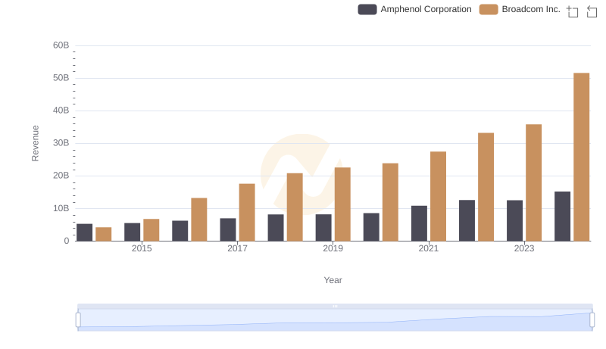Click the Broadcom bar for 2020
This screenshot has width=606, height=349.
[390, 202]
